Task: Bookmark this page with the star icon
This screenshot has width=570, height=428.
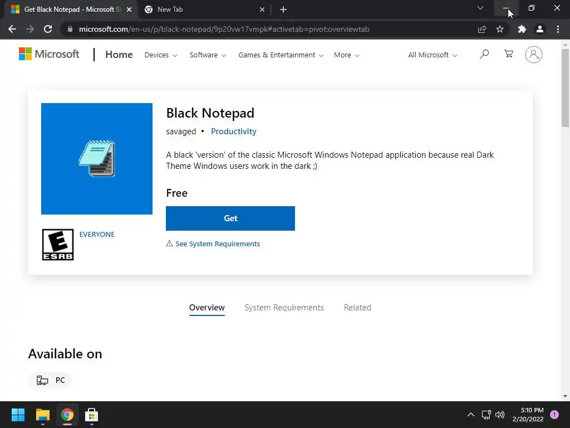Action: coord(500,29)
